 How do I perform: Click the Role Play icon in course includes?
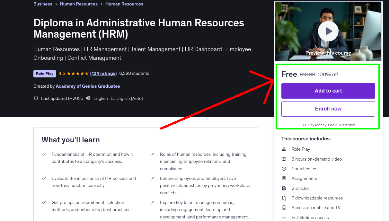click(284, 149)
